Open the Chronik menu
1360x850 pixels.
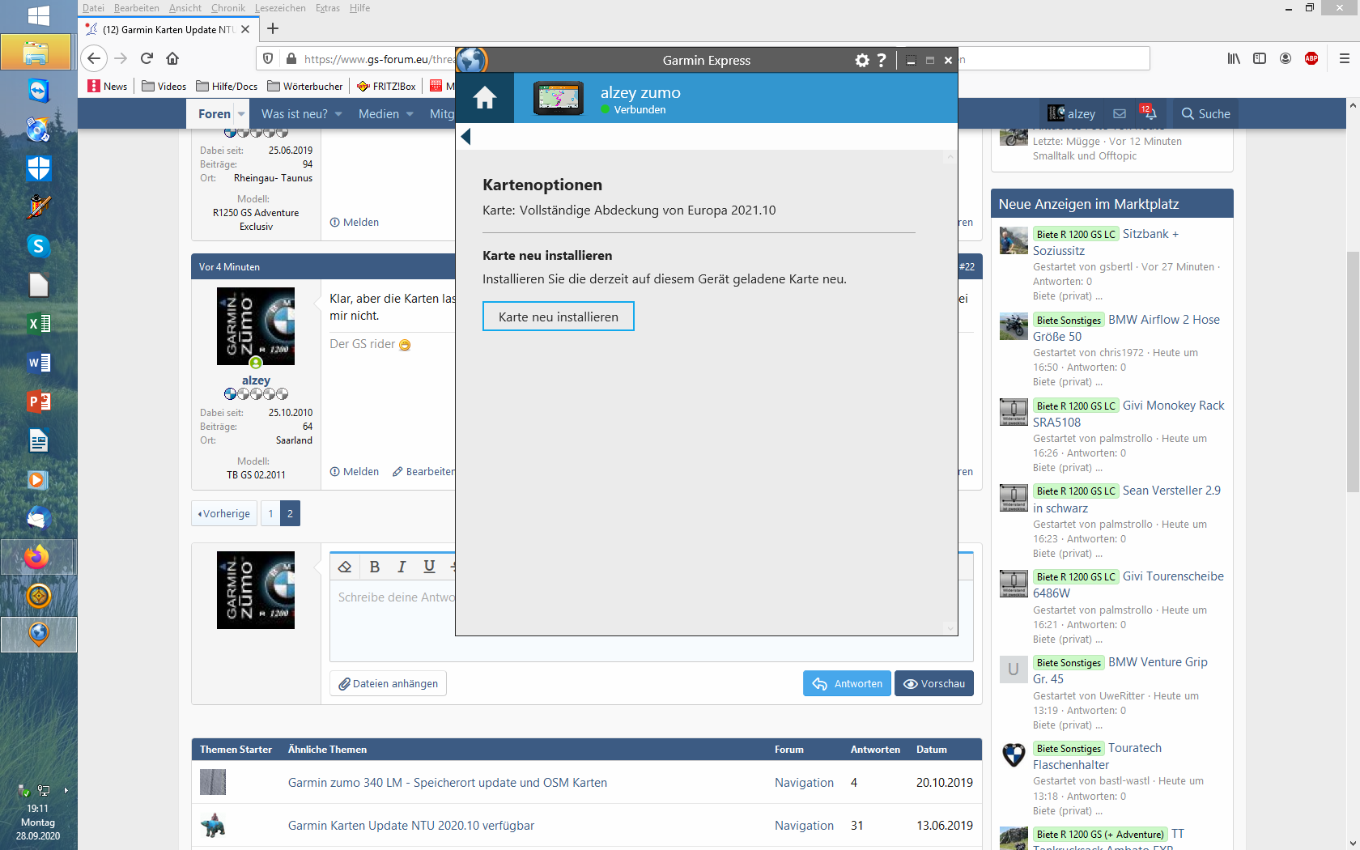coord(227,8)
